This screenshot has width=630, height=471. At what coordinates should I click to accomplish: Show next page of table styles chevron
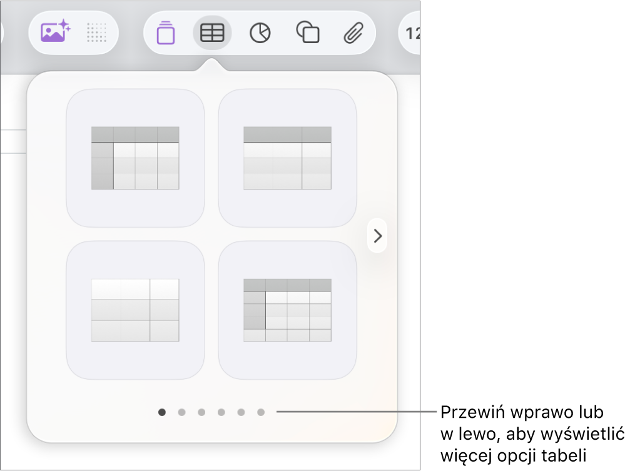pos(377,236)
